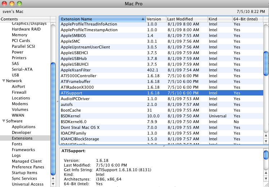Select USB in sidebar
This screenshot has height=187, width=269.
pos(15,75)
